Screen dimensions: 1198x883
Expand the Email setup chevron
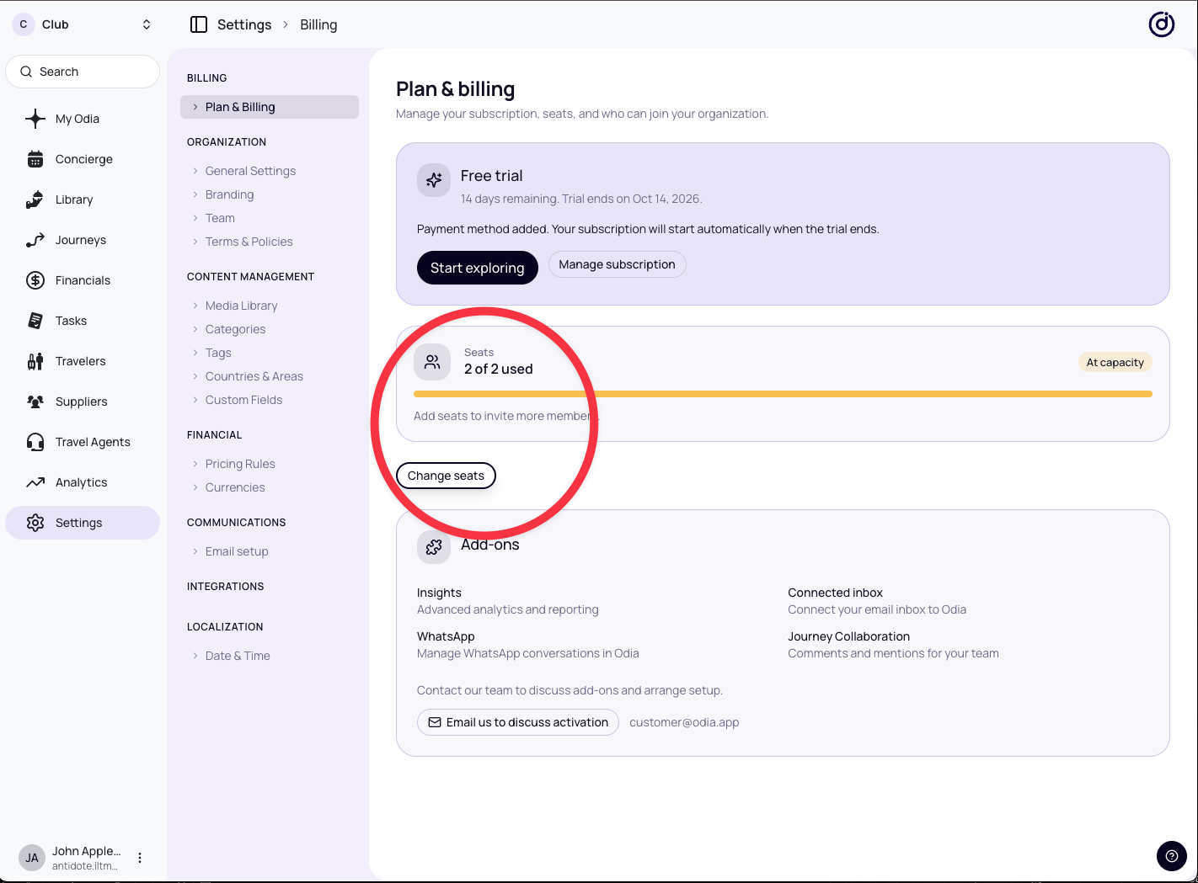[x=195, y=551]
